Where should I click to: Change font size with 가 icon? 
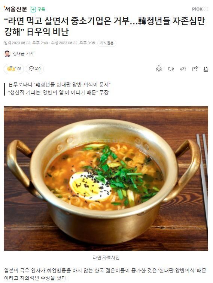click(183, 69)
